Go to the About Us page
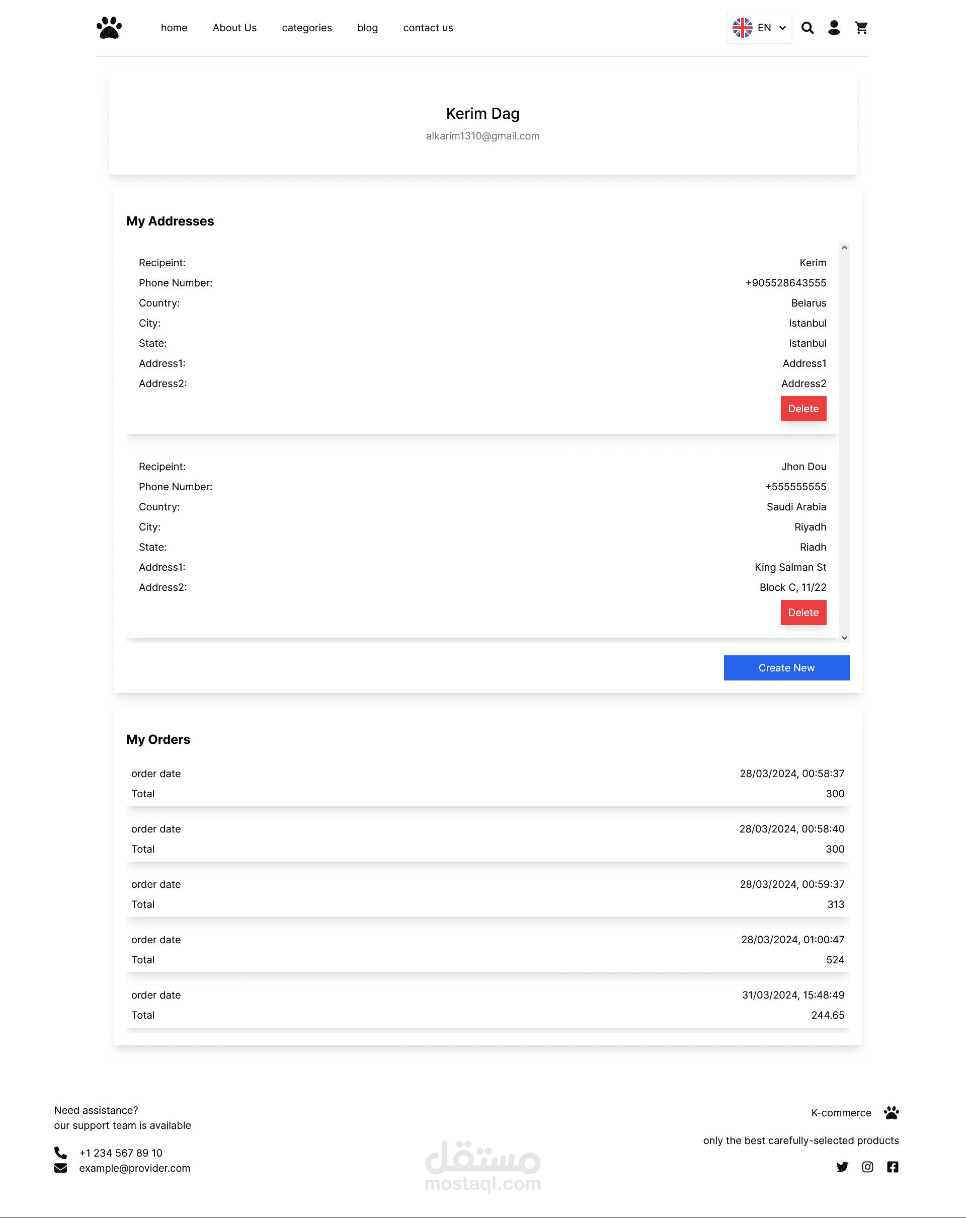966x1218 pixels. pos(234,28)
